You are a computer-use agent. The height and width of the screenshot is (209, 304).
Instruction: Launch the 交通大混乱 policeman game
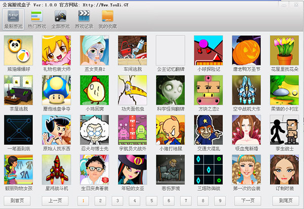208,130
